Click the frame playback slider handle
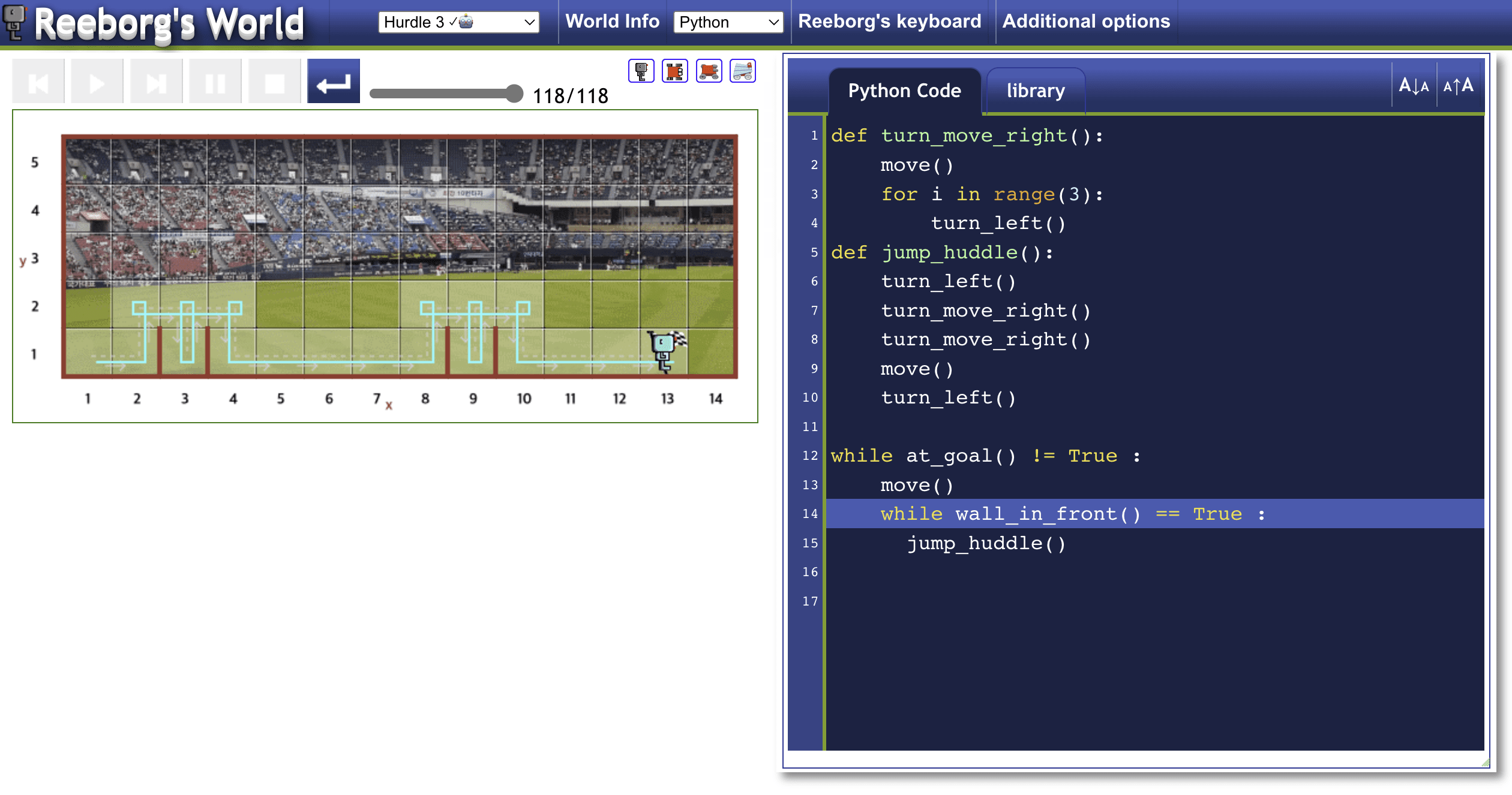This screenshot has height=795, width=1512. tap(514, 94)
